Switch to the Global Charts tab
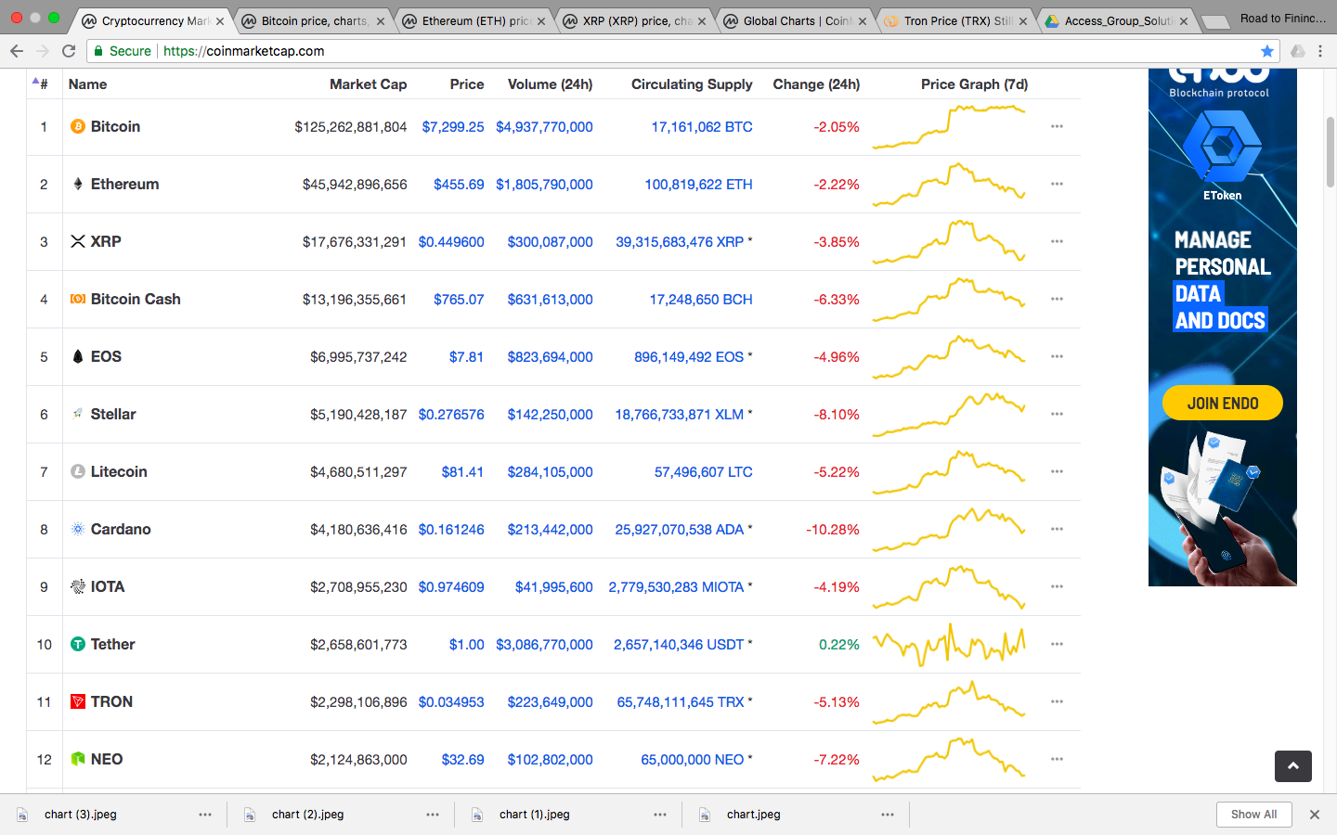 pos(797,20)
